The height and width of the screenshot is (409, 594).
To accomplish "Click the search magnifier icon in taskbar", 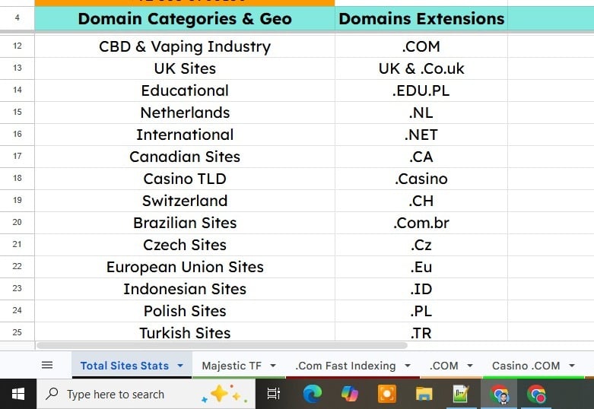I will [52, 394].
